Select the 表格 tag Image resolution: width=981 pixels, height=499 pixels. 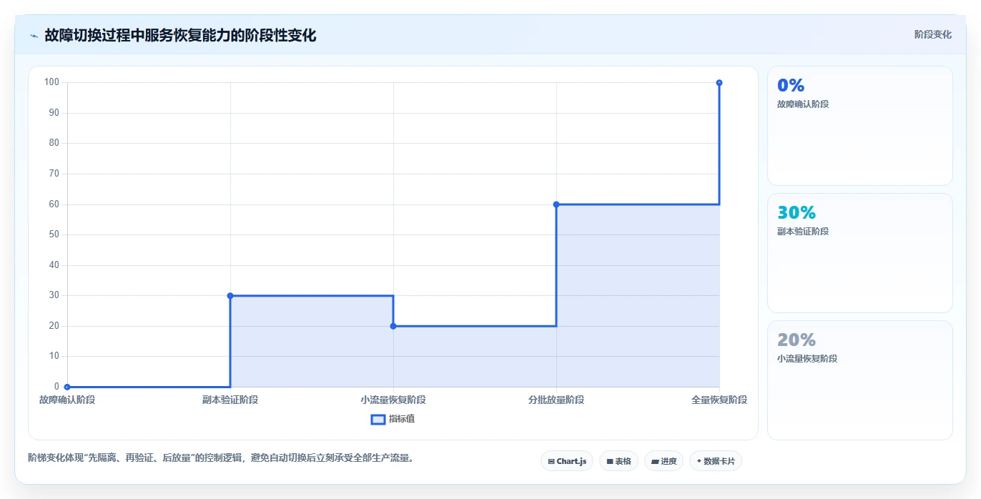coord(618,461)
